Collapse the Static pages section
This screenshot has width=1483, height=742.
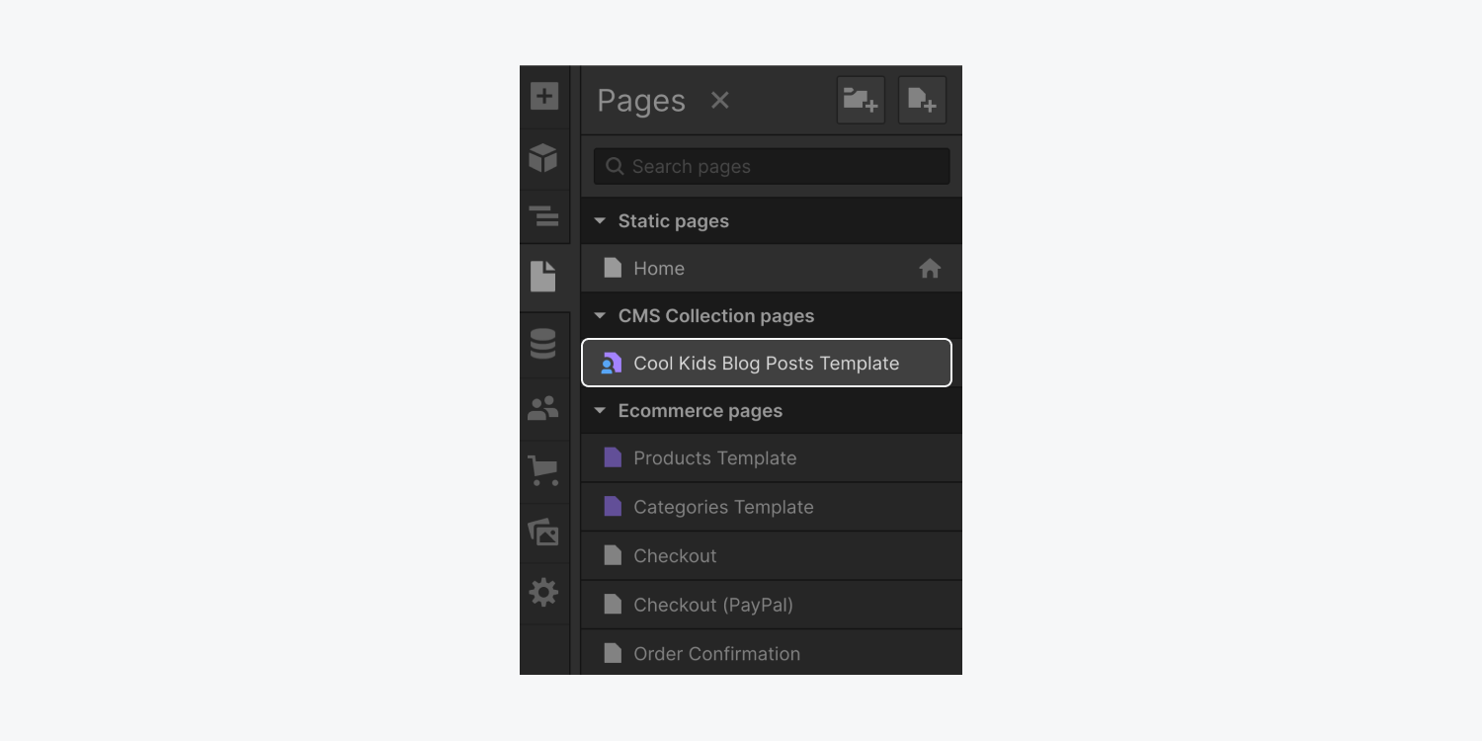pos(600,221)
